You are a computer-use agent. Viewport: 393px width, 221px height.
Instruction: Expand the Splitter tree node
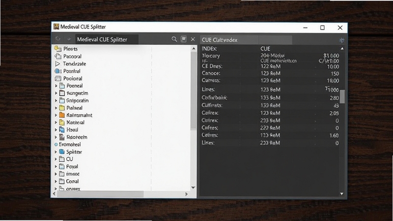[56, 152]
